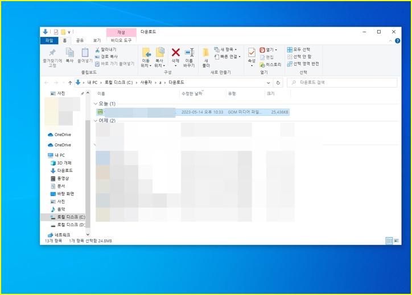Click 내 PC in the address breadcrumb

coord(92,82)
